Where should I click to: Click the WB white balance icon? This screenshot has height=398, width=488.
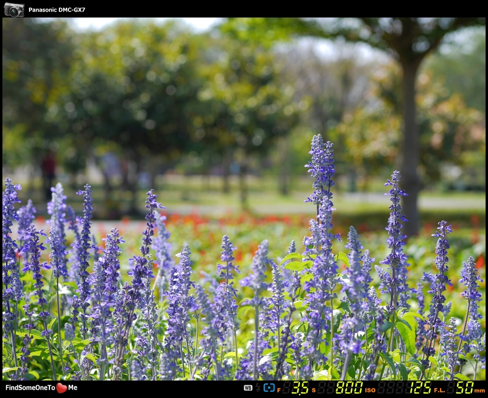tap(248, 387)
